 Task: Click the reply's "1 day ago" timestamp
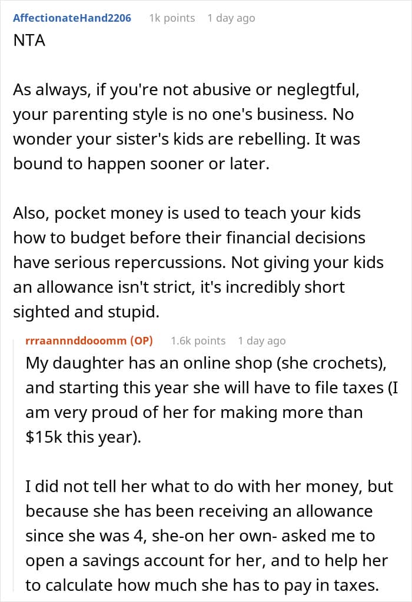coord(261,341)
